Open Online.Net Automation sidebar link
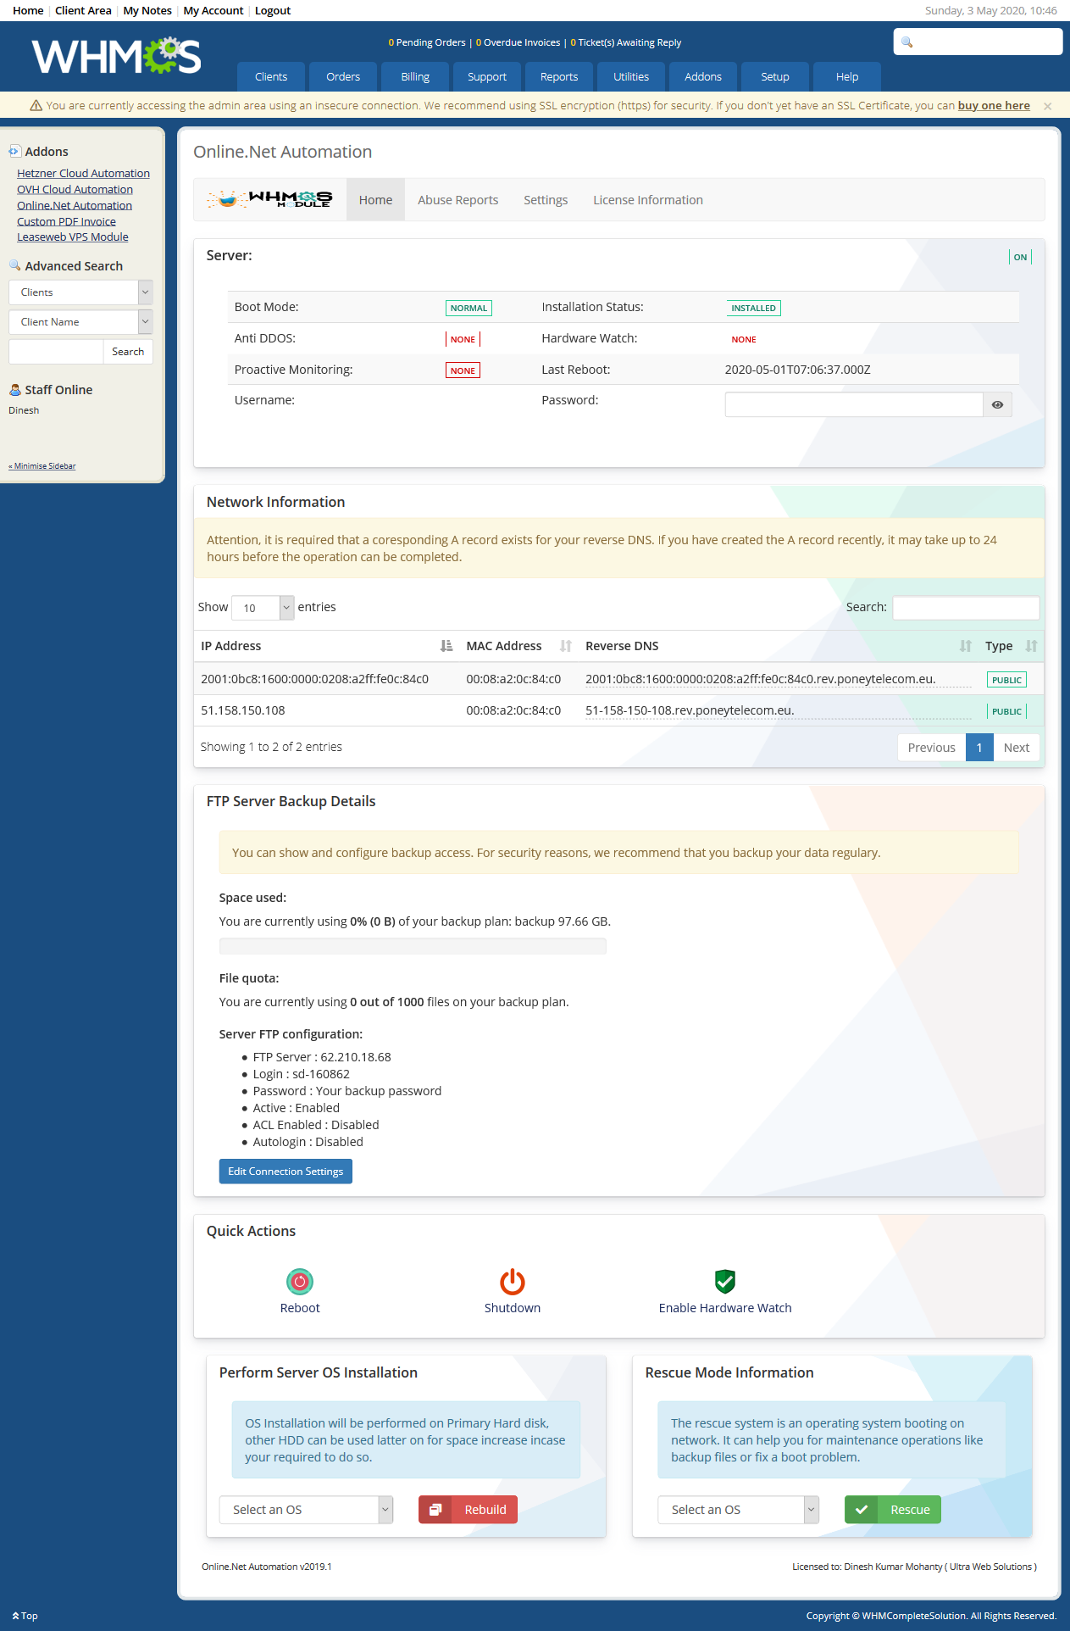Screen dimensions: 1070x1631 click(75, 206)
